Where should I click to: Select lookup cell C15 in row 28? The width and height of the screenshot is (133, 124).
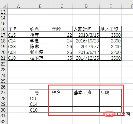pos(40,98)
